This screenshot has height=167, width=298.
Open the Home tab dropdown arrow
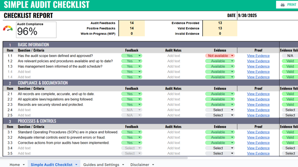tap(24, 165)
